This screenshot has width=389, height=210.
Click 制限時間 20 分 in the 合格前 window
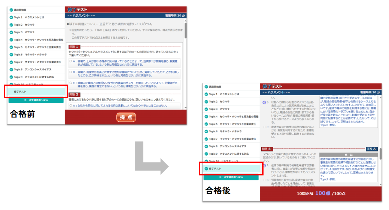(x=175, y=15)
